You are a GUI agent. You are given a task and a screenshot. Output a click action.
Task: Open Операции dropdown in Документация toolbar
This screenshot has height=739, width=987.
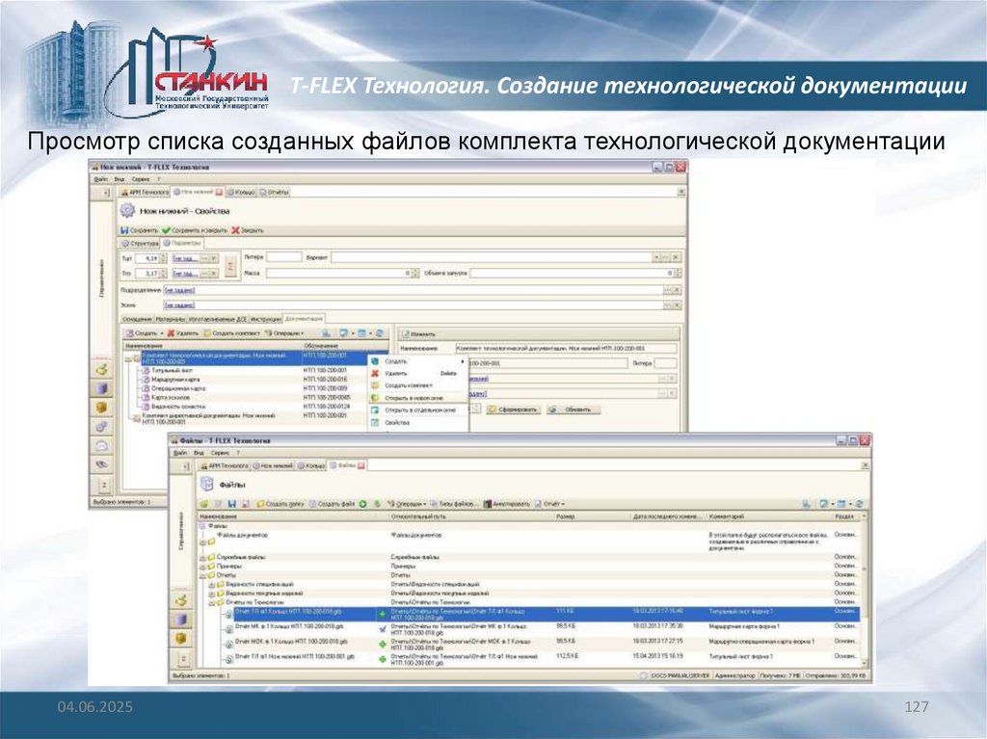[284, 333]
